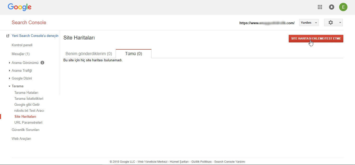Viewport: 355px width, 165px height.
Task: Open URL Parametreleri
Action: pos(28,122)
